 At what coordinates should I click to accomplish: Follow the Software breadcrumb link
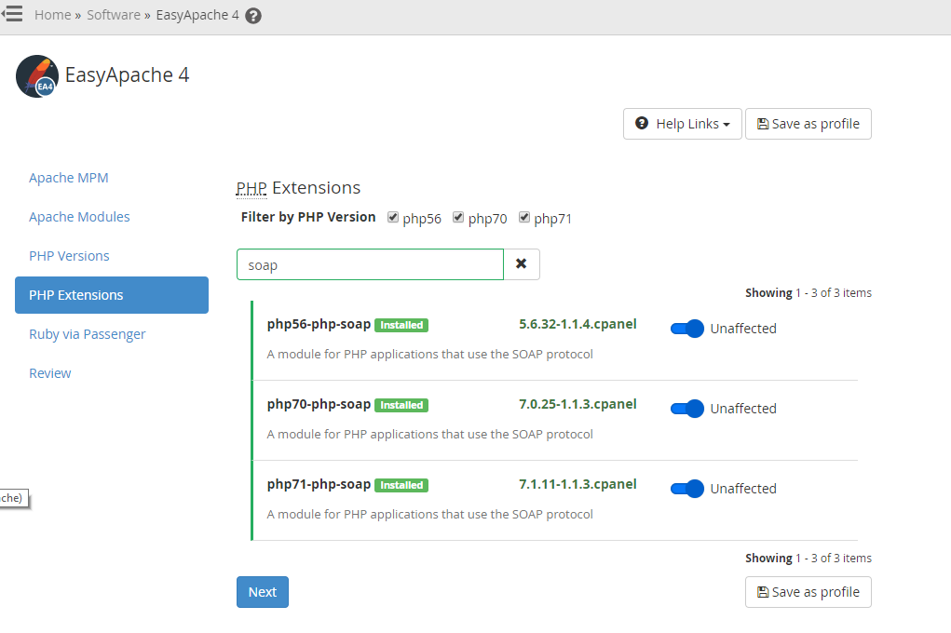(114, 15)
